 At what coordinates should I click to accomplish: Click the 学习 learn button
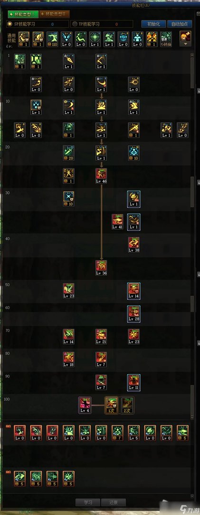coord(88,503)
